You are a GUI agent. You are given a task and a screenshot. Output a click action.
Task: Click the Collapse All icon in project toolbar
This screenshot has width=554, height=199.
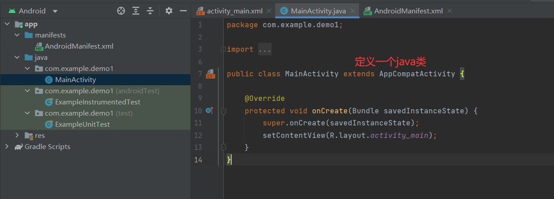click(150, 11)
